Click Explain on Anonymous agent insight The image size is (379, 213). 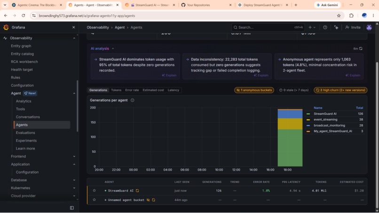(x=353, y=75)
